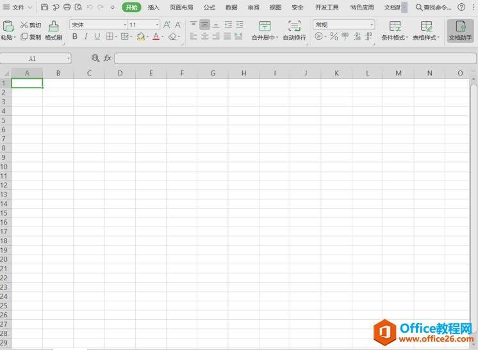This screenshot has width=478, height=350.
Task: Align text right horizontally
Action: (x=216, y=36)
